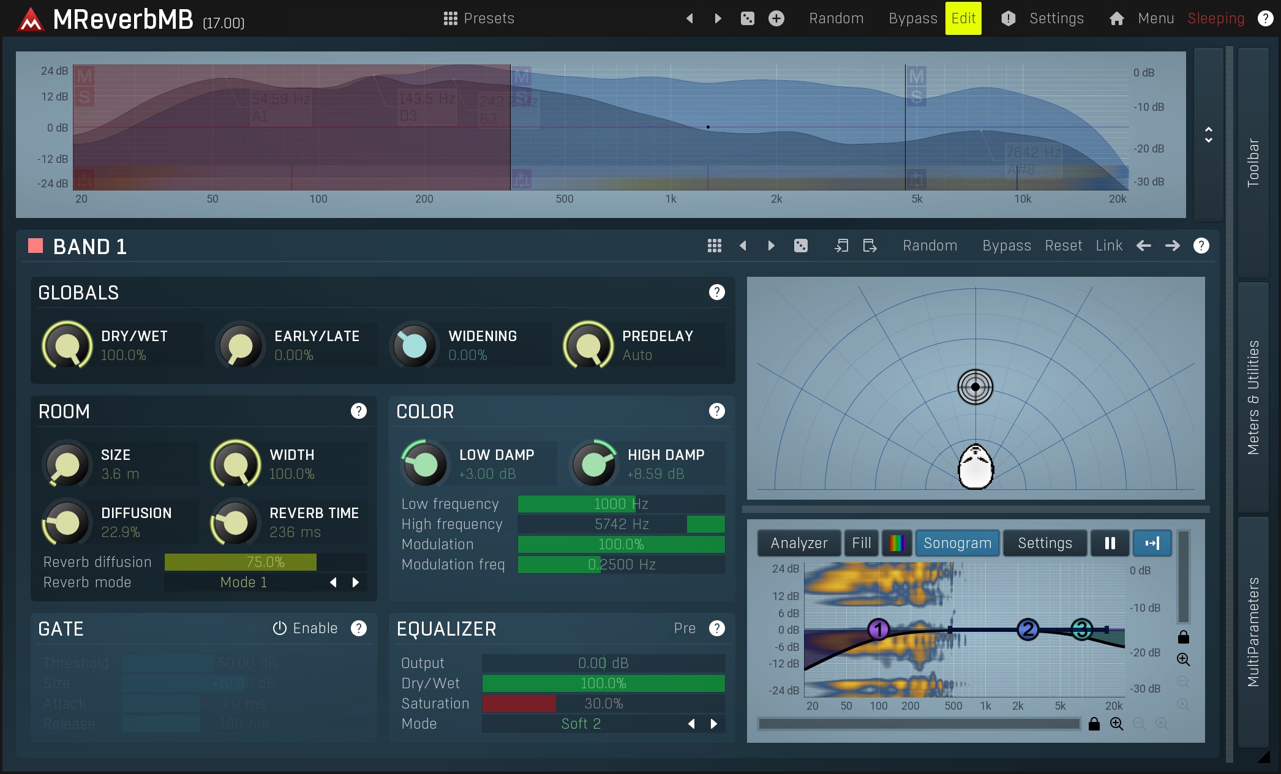1281x774 pixels.
Task: Open the Band 1 presets grid icon
Action: point(714,246)
